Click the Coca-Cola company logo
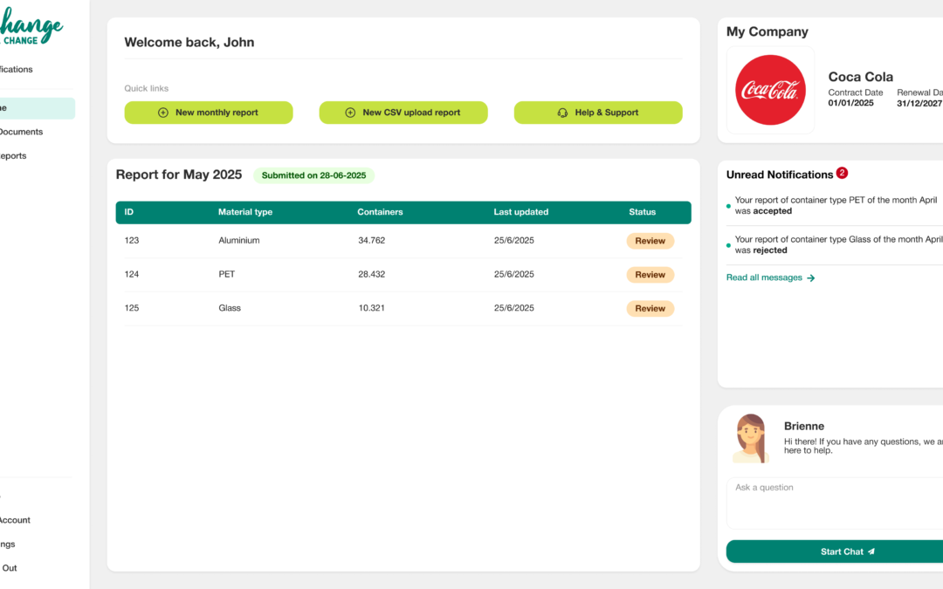The image size is (943, 589). click(770, 90)
